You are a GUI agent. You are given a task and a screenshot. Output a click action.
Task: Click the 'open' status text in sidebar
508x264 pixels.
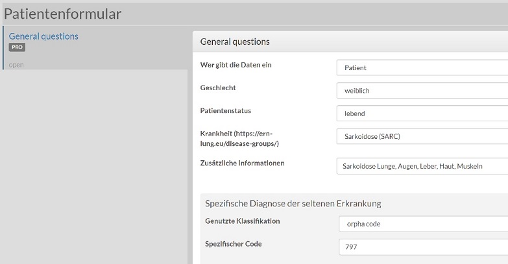(16, 65)
